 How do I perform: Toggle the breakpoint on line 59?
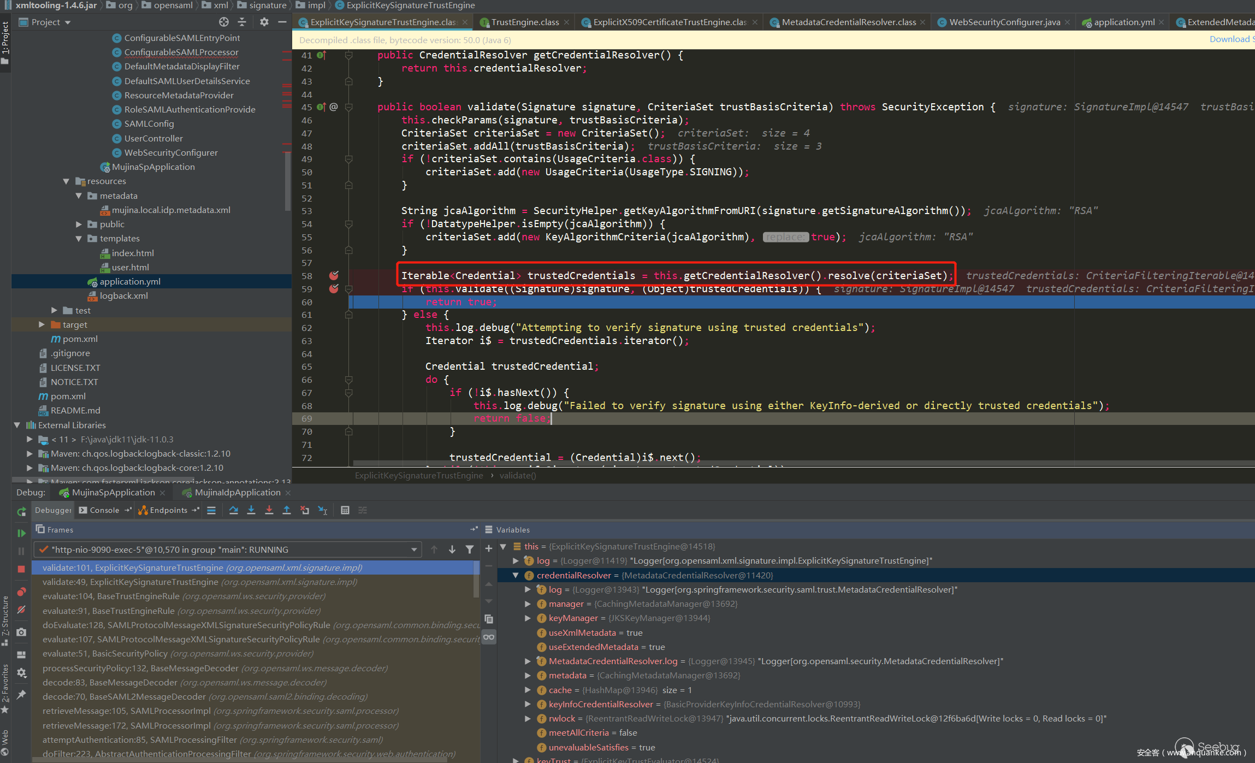pyautogui.click(x=334, y=289)
